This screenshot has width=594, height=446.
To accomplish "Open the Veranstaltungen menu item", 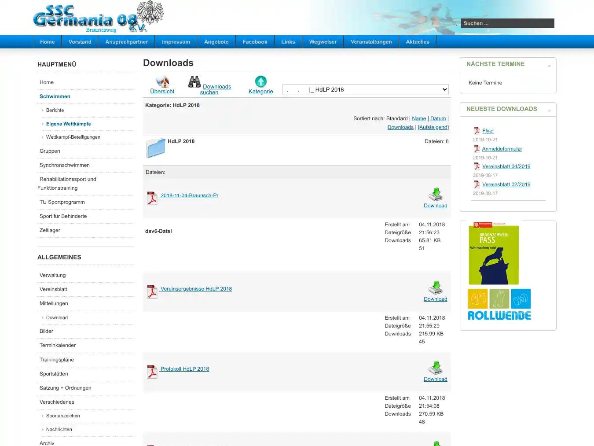I will coord(371,41).
